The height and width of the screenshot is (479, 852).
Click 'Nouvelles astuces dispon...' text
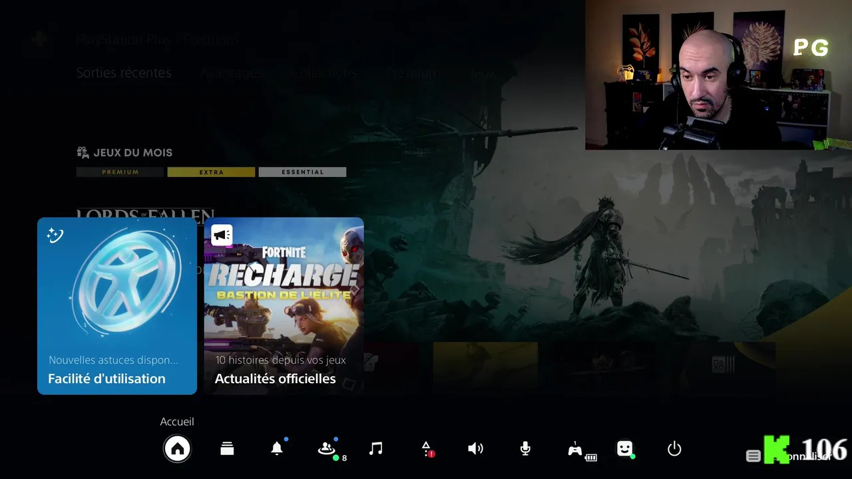tap(113, 360)
